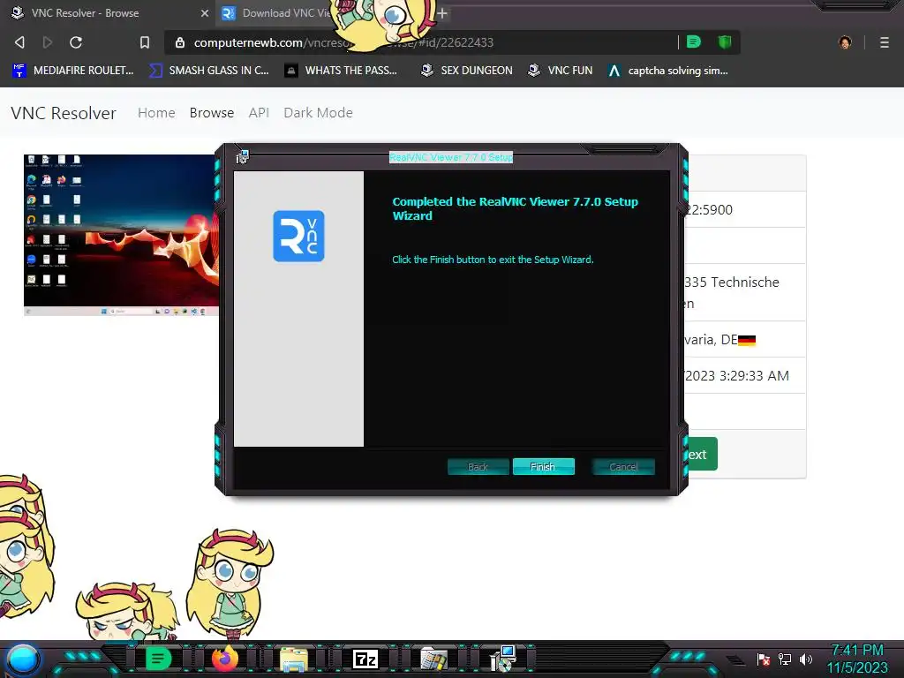Click the remote desktop screenshot thumbnail

point(121,235)
